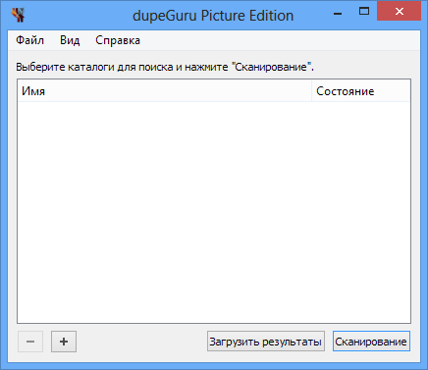The width and height of the screenshot is (428, 370).
Task: Click the dupeGuru icon in the title bar
Action: pos(19,15)
